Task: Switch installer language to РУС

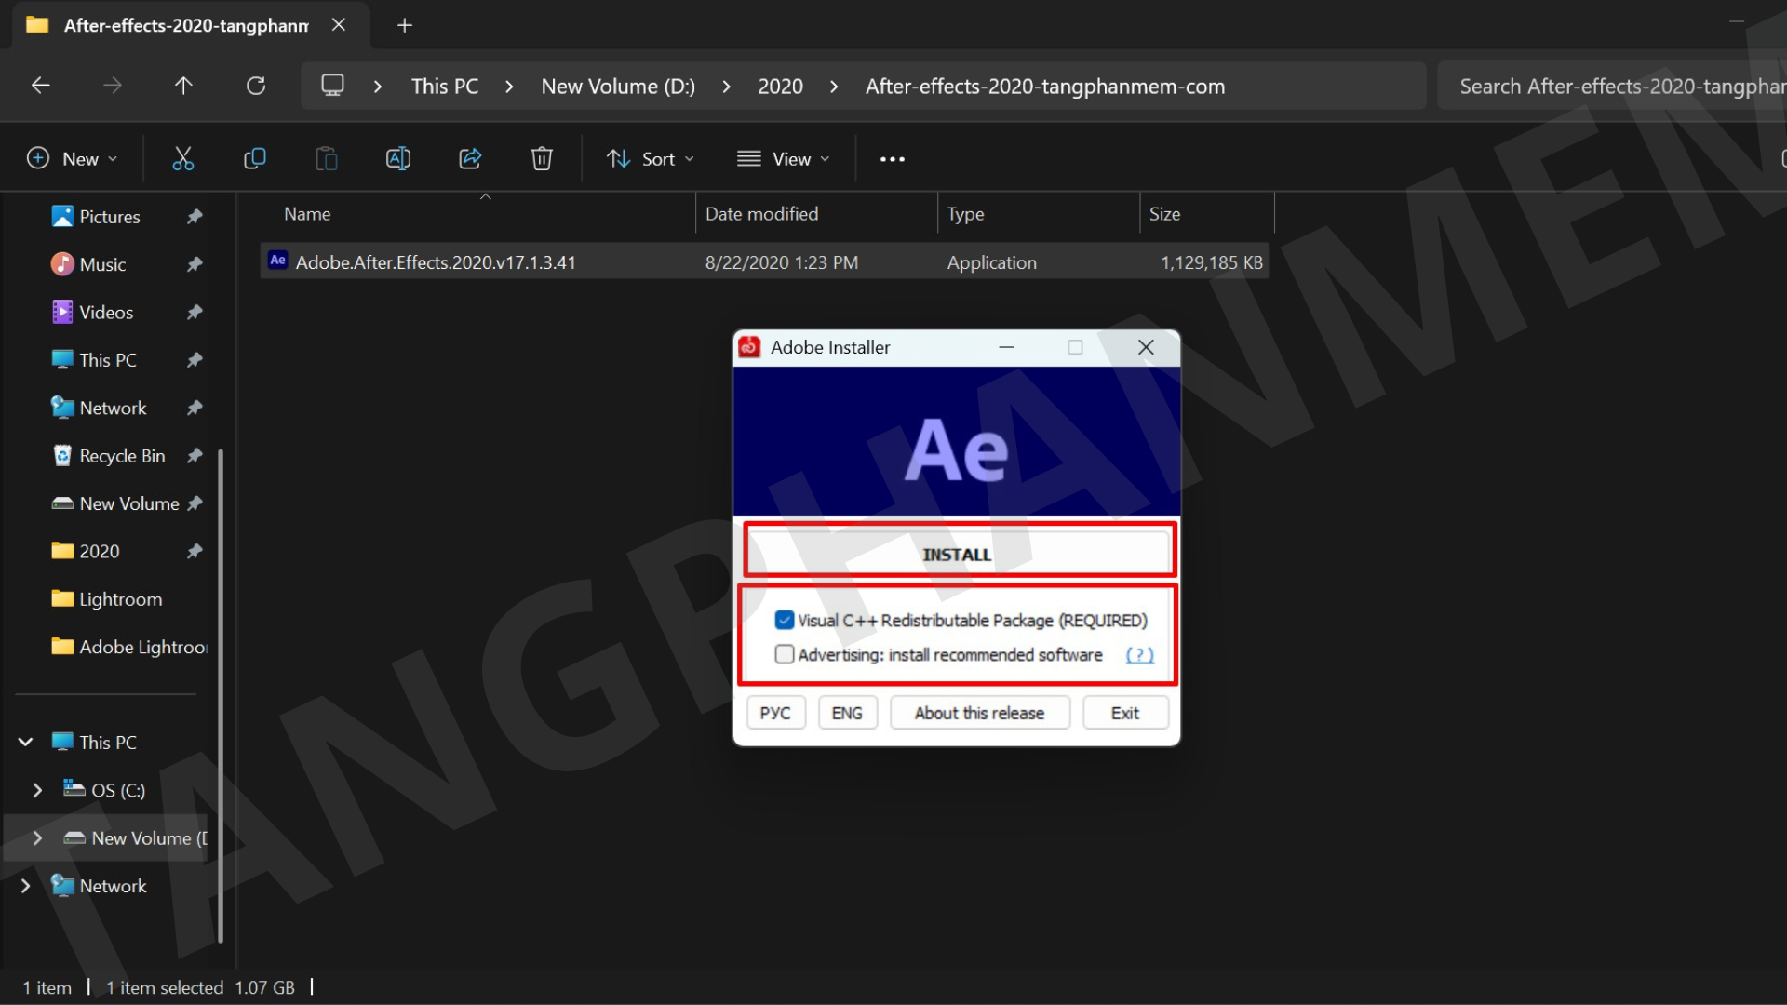Action: pos(775,713)
